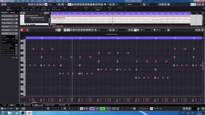Open the Bar grid type dropdown
This screenshot has height=115, width=205.
(135, 4)
